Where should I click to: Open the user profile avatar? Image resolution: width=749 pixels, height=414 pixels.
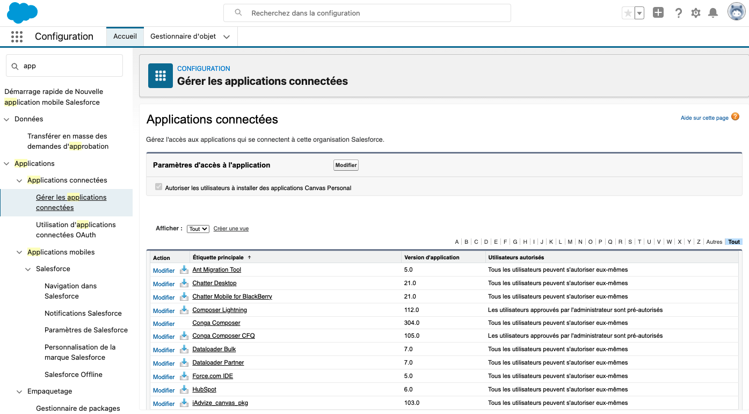tap(736, 12)
